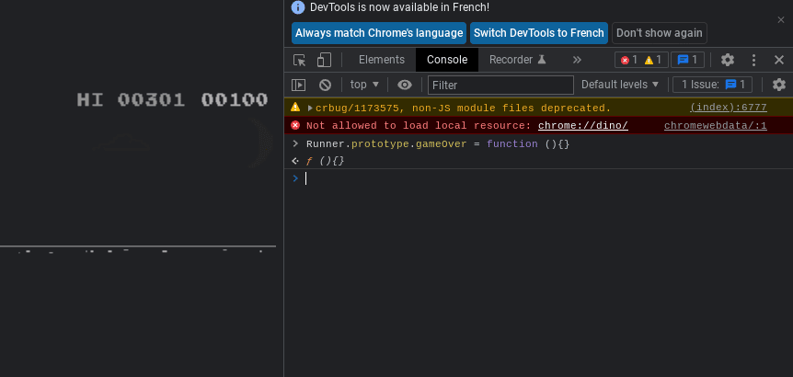
Task: Show more DevTools tabs chevron
Action: [577, 60]
